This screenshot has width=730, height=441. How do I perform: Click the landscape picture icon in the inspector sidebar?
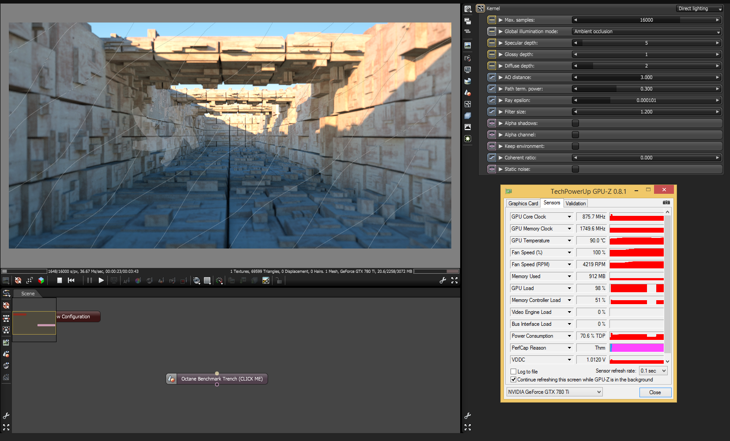pos(468,45)
